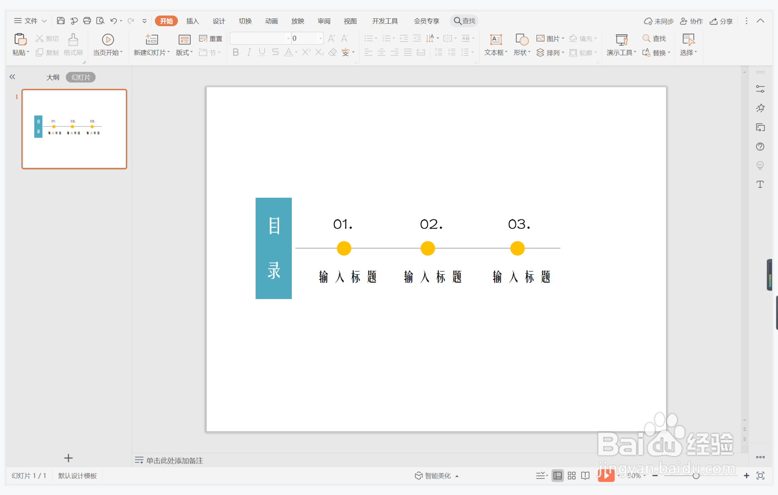This screenshot has height=495, width=778.
Task: Collapse the slide panel with double chevron
Action: [x=12, y=77]
